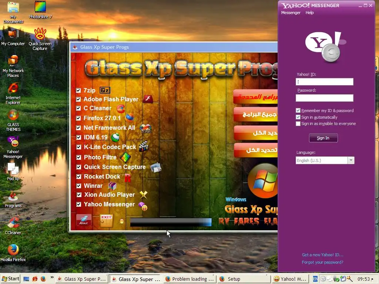Viewport: 379px width, 284px height.
Task: Launch Quick Screen Capture desktop icon
Action: (40, 39)
